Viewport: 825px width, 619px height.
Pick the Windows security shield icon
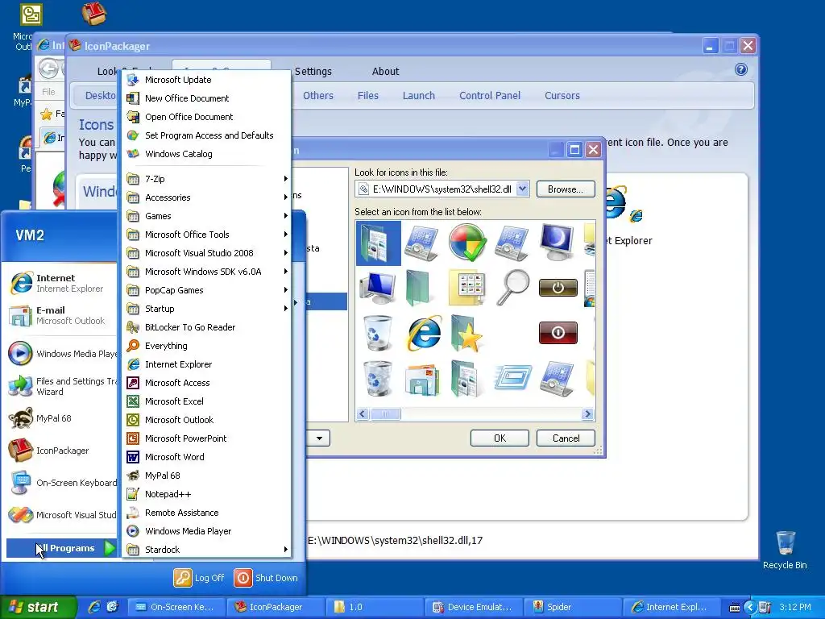pyautogui.click(x=467, y=243)
